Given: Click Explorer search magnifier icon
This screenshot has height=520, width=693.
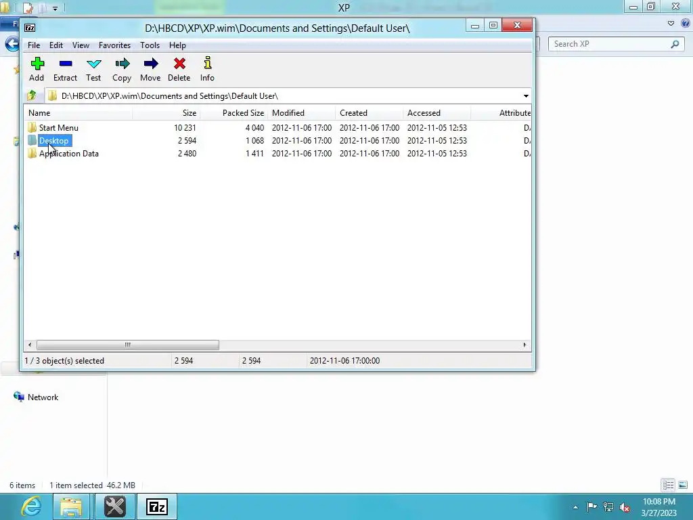Looking at the screenshot, I should 675,44.
